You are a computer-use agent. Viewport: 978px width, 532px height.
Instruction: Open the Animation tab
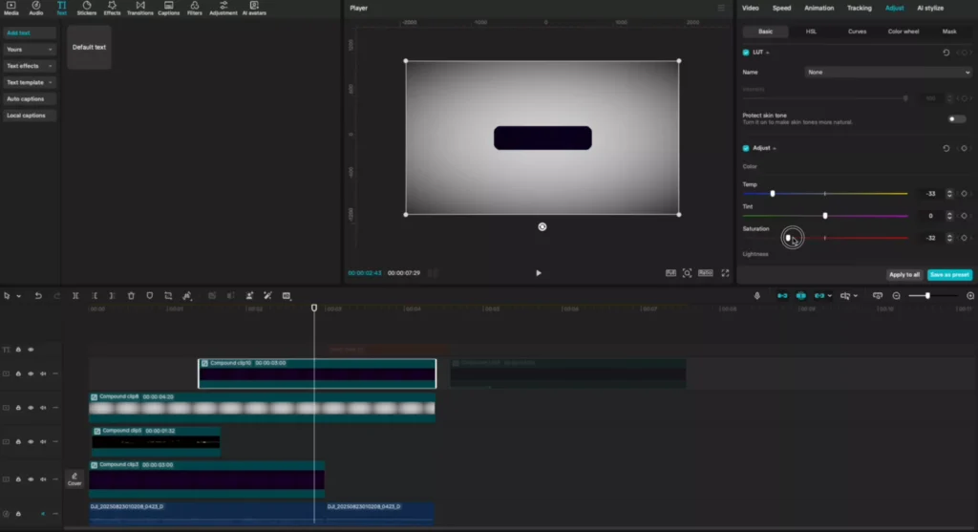[819, 8]
